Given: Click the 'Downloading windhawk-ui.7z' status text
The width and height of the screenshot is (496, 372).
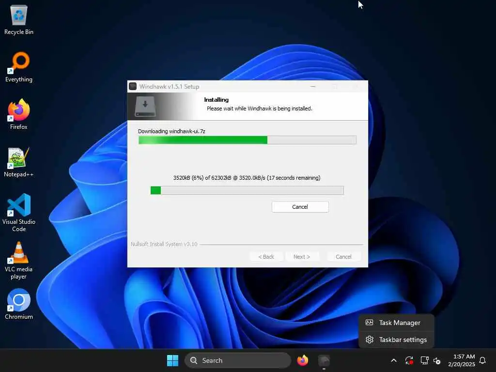Looking at the screenshot, I should (171, 131).
